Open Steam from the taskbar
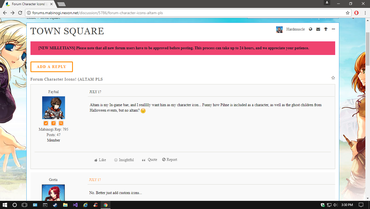370x209 pixels. click(55, 205)
